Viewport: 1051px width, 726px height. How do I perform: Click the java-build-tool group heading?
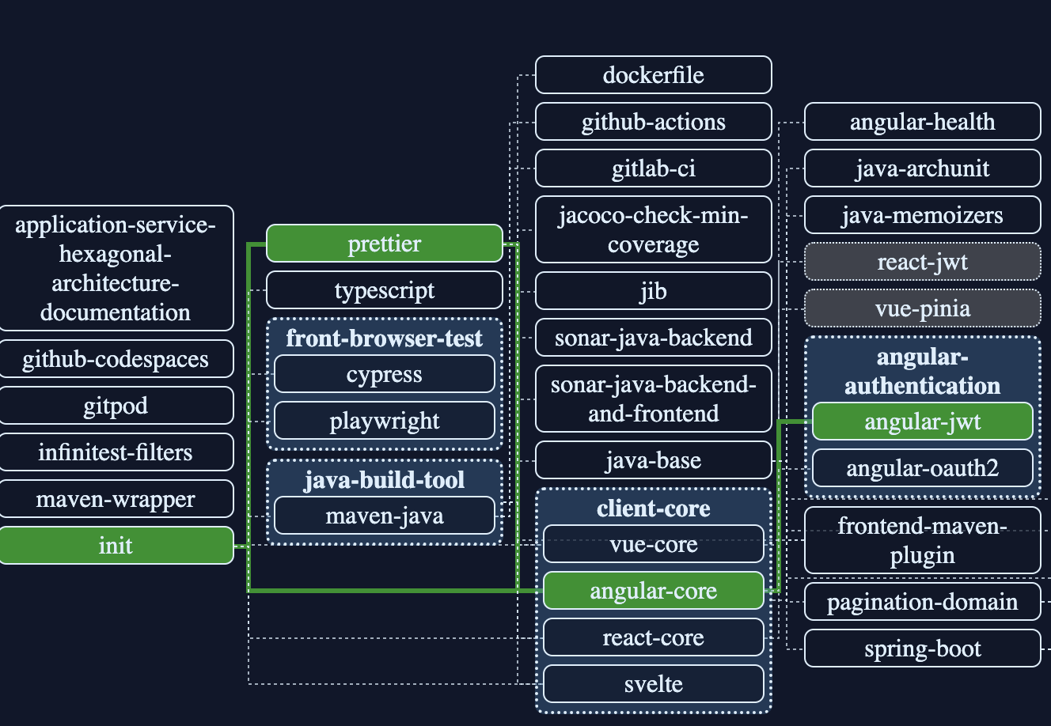tap(385, 479)
